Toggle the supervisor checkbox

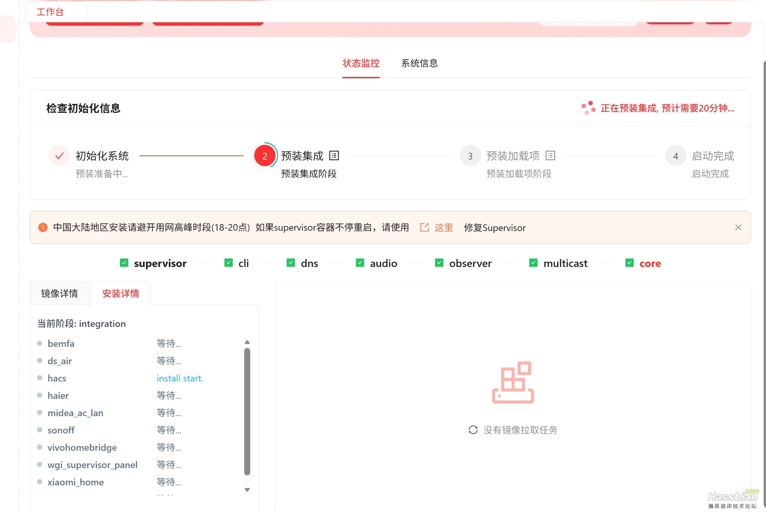(124, 263)
